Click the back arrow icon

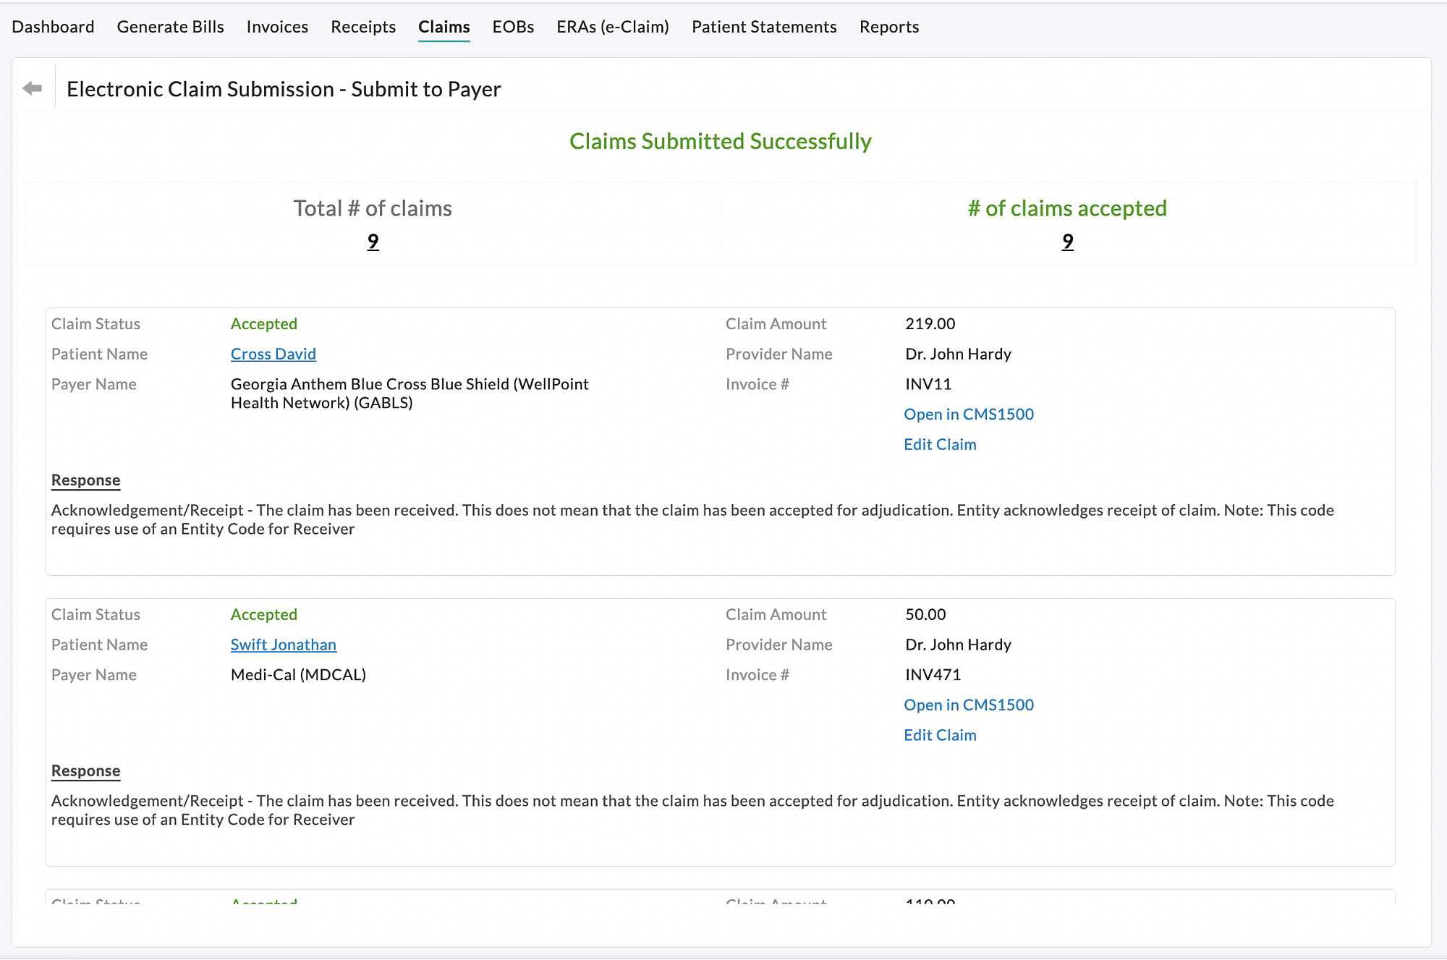33,88
